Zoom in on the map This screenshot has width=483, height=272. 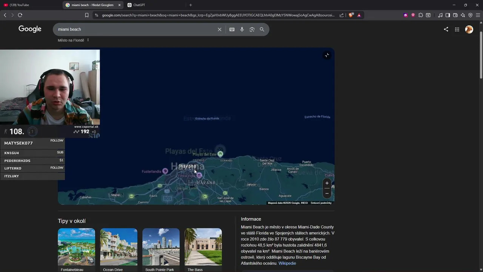(x=327, y=183)
